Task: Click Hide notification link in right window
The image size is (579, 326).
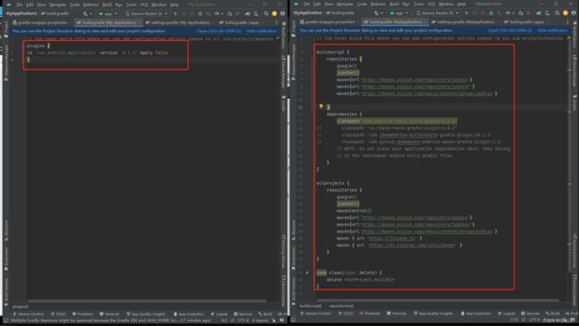Action: 552,30
